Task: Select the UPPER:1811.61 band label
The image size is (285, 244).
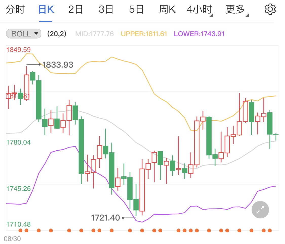Action: pyautogui.click(x=144, y=34)
